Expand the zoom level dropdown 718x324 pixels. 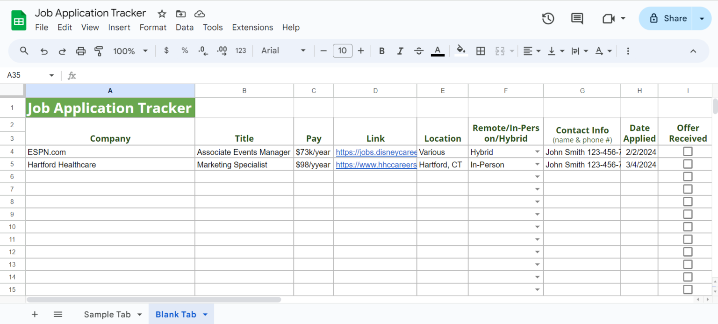[x=144, y=50]
